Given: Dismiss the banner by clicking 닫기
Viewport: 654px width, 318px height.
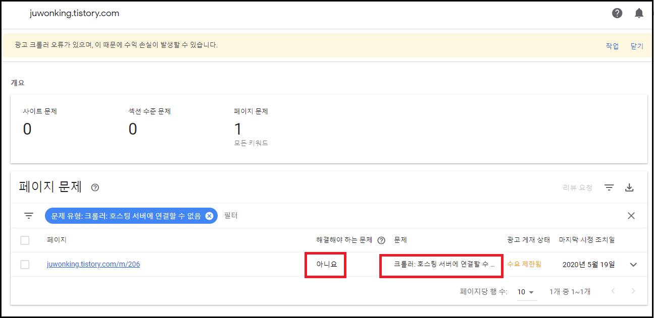Looking at the screenshot, I should pos(636,45).
